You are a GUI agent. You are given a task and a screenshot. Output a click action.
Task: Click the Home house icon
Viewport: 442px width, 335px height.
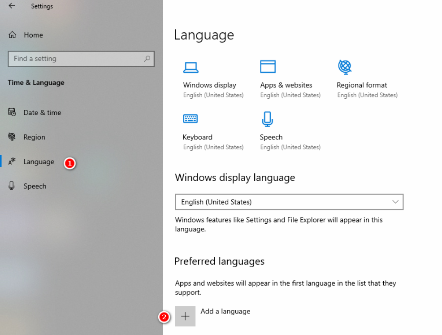(12, 35)
